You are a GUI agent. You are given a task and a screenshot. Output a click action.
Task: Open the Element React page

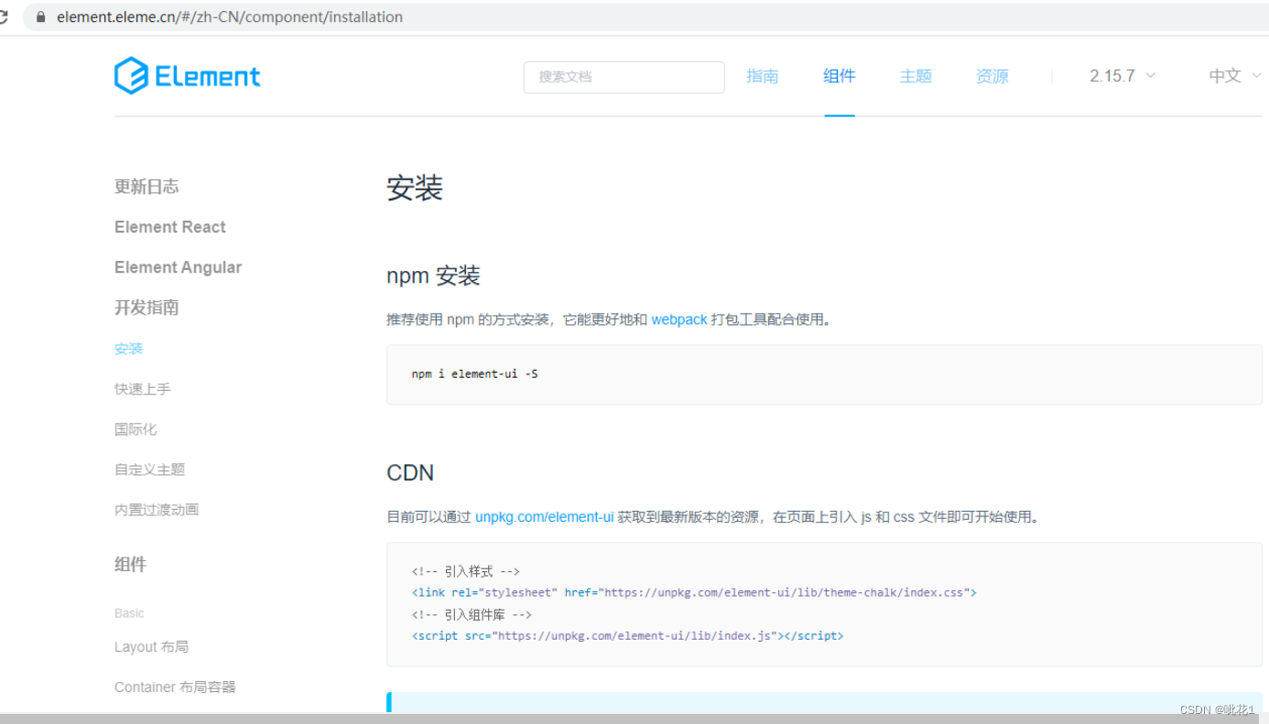pos(170,226)
